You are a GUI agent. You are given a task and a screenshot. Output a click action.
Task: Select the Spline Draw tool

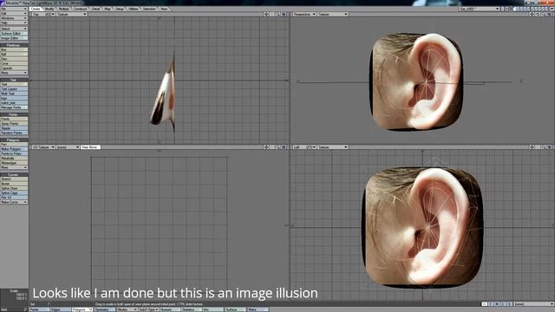click(x=14, y=188)
